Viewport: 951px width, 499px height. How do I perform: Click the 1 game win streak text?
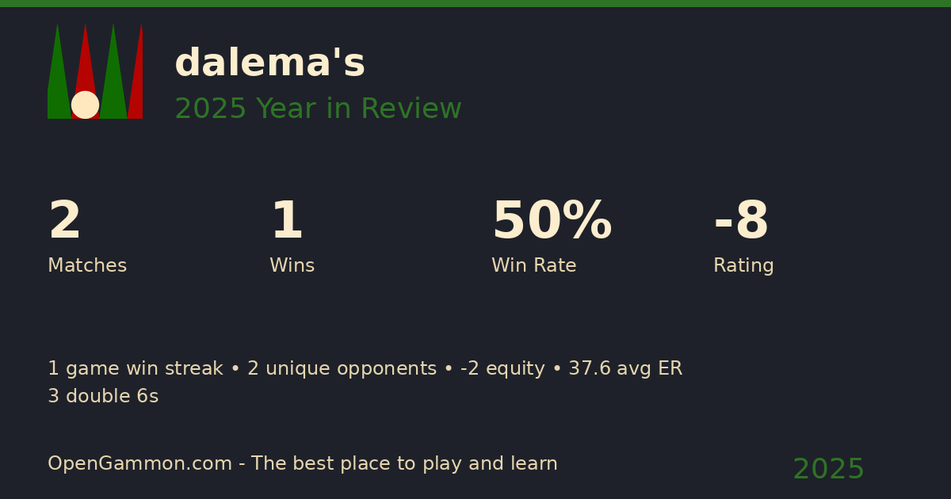135,369
